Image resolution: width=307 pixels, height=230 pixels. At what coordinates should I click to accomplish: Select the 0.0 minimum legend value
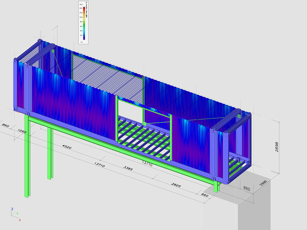click(82, 42)
